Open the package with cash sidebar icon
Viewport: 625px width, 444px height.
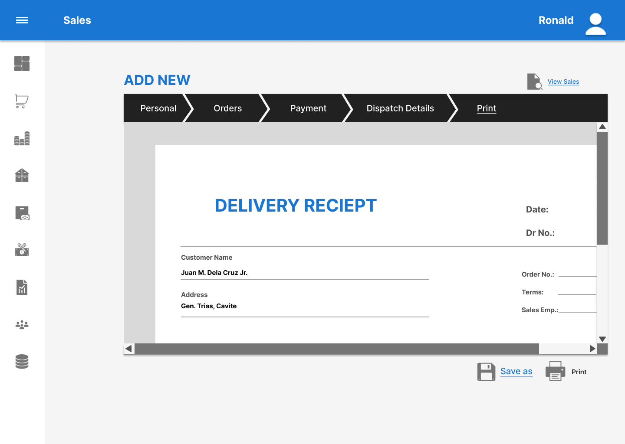click(22, 213)
